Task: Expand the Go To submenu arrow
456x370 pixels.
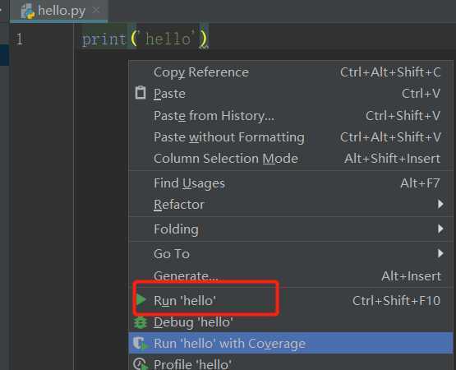Action: (440, 253)
